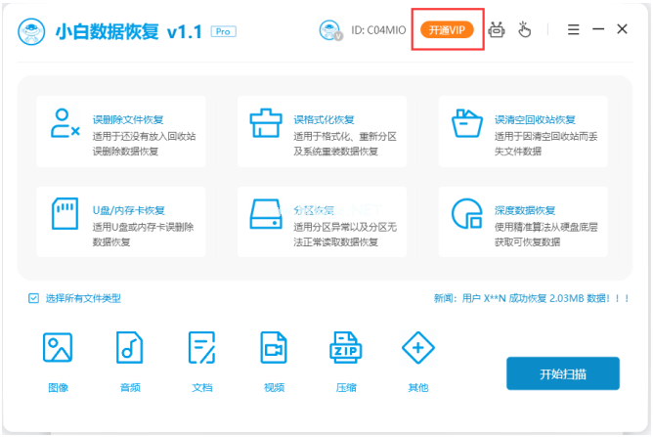This screenshot has width=653, height=437.
Task: Click the 压缩 label
Action: click(x=346, y=388)
